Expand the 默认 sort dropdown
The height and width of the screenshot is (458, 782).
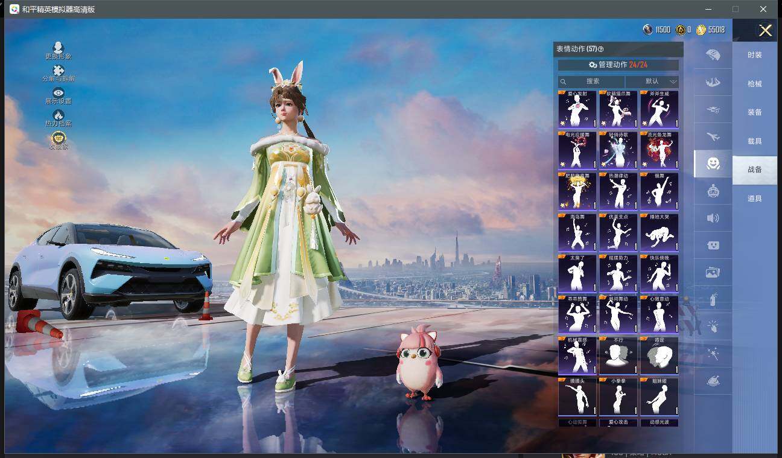point(652,81)
